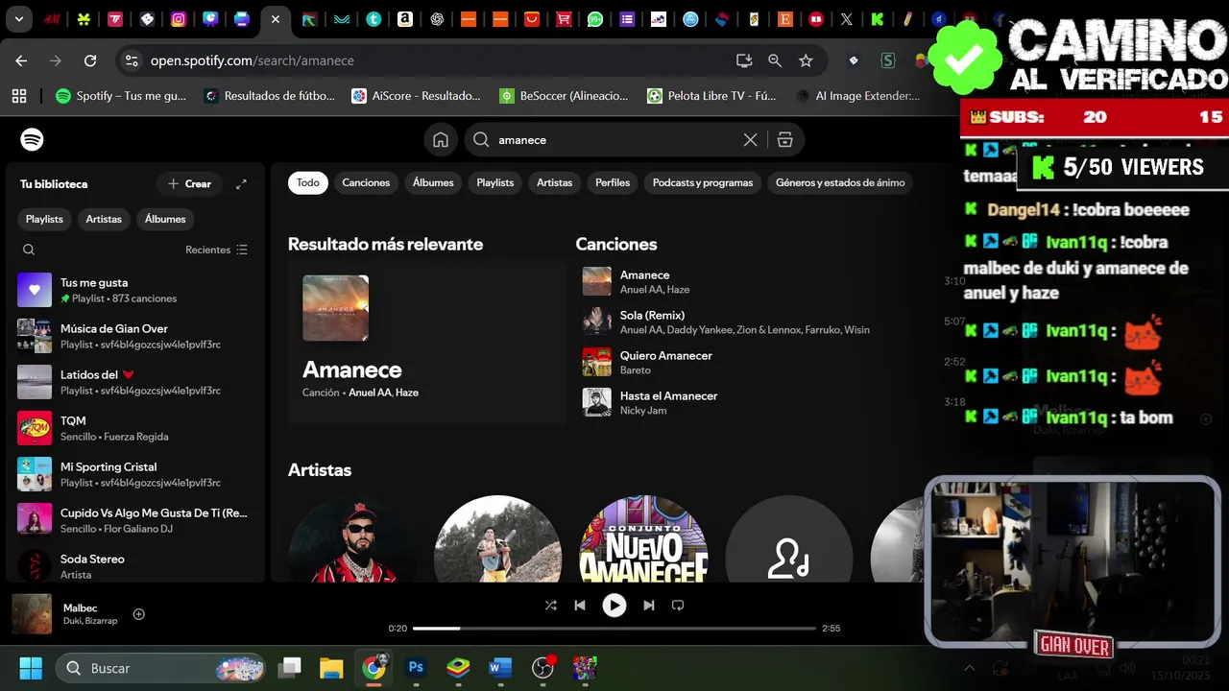Select Géneros y estados de ánimo filter
This screenshot has width=1229, height=691.
(x=840, y=182)
